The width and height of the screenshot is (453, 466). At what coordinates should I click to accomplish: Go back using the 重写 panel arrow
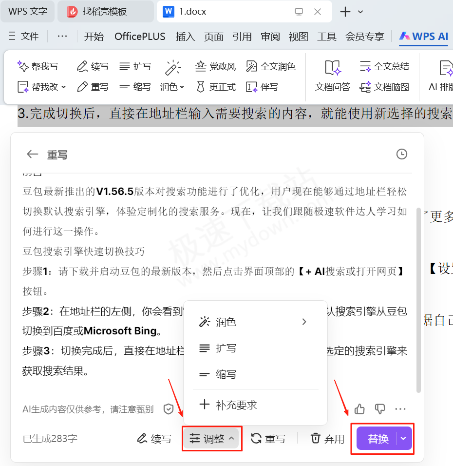click(32, 154)
